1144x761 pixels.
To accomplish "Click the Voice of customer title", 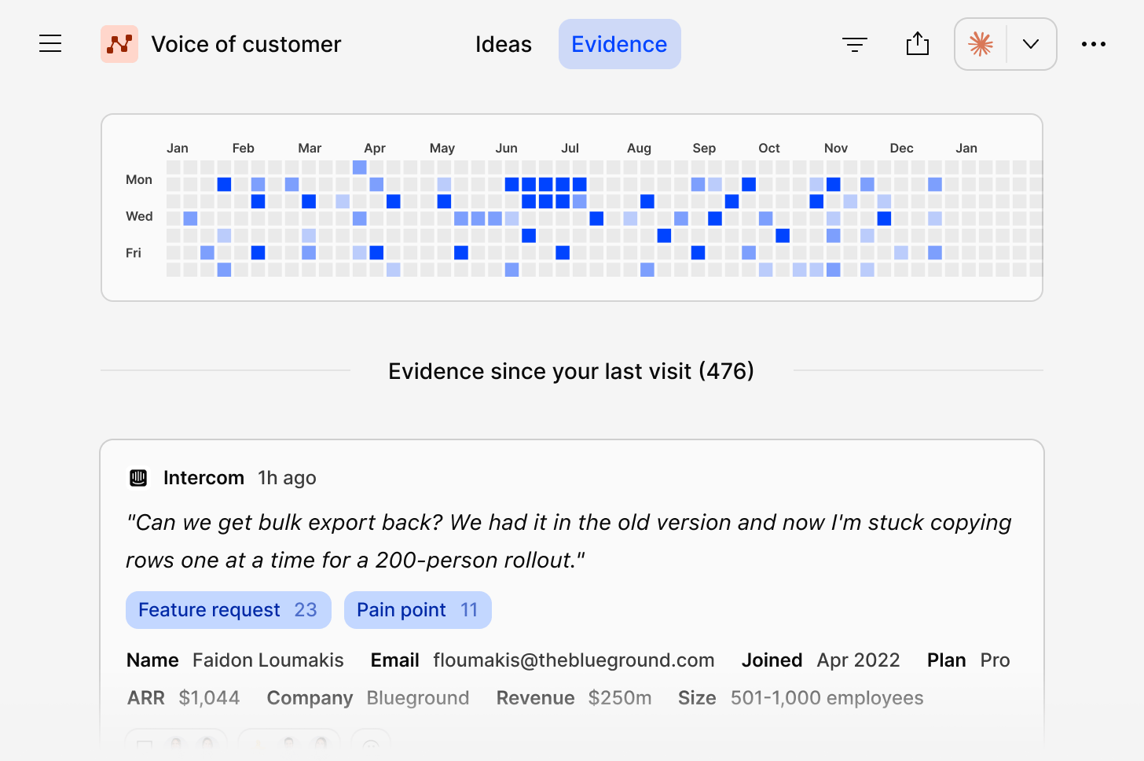I will pos(247,44).
